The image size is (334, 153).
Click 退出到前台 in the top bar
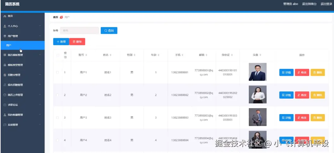point(309,4)
